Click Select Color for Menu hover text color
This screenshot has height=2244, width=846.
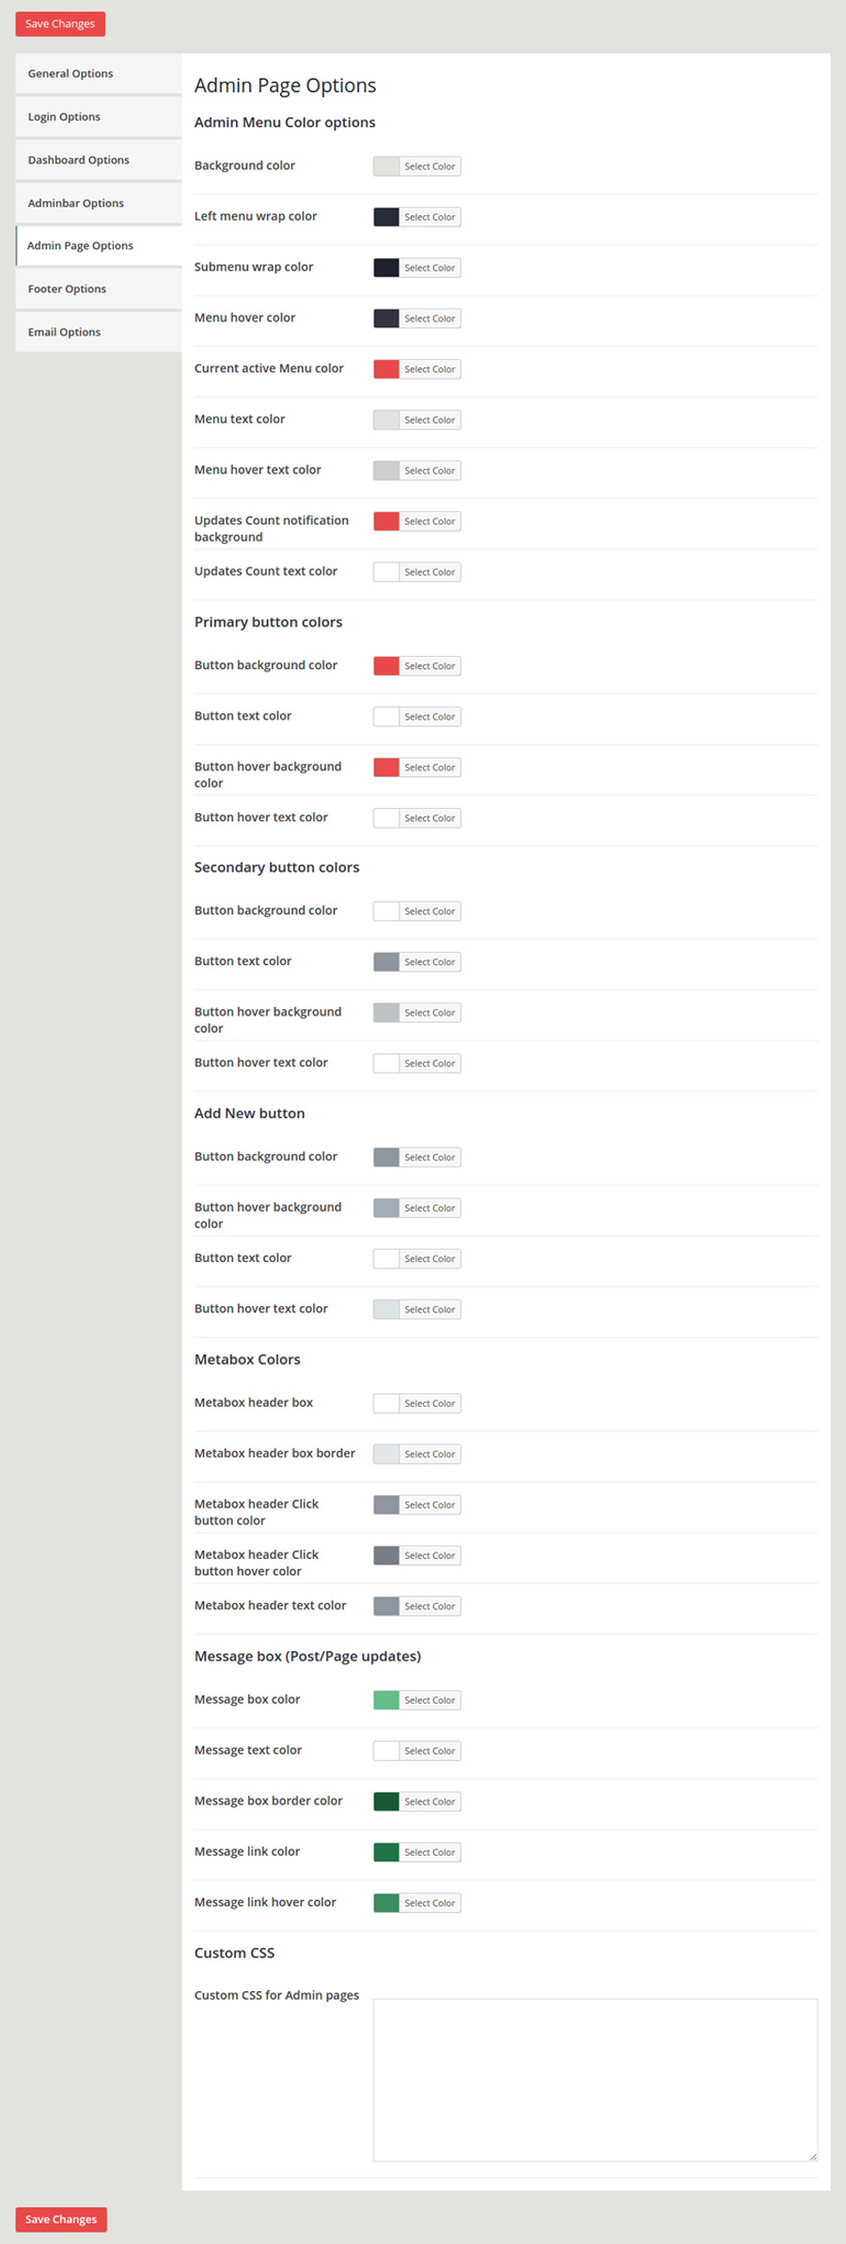430,471
